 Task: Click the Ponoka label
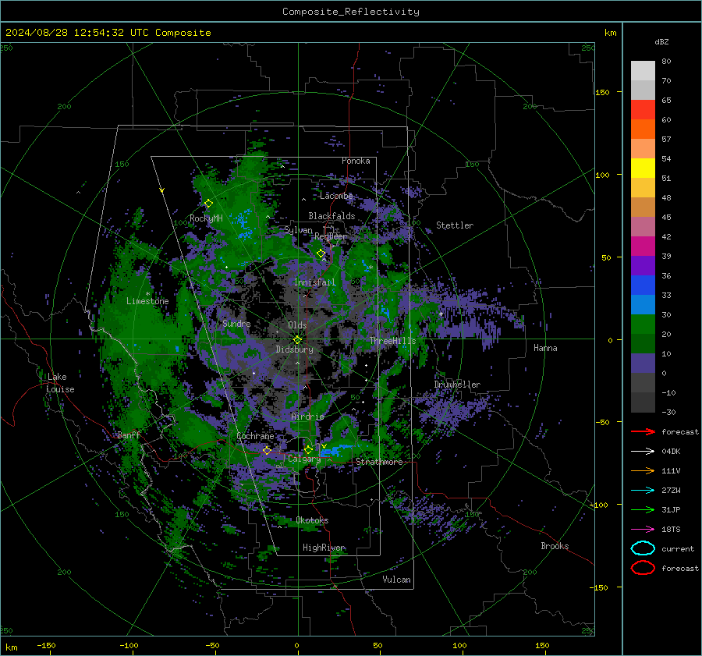coord(356,161)
